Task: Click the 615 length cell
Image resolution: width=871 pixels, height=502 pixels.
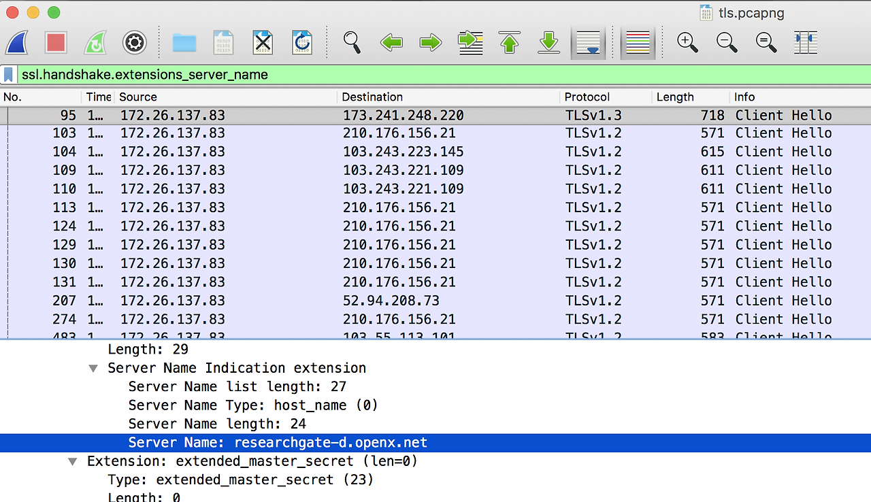Action: [x=712, y=152]
